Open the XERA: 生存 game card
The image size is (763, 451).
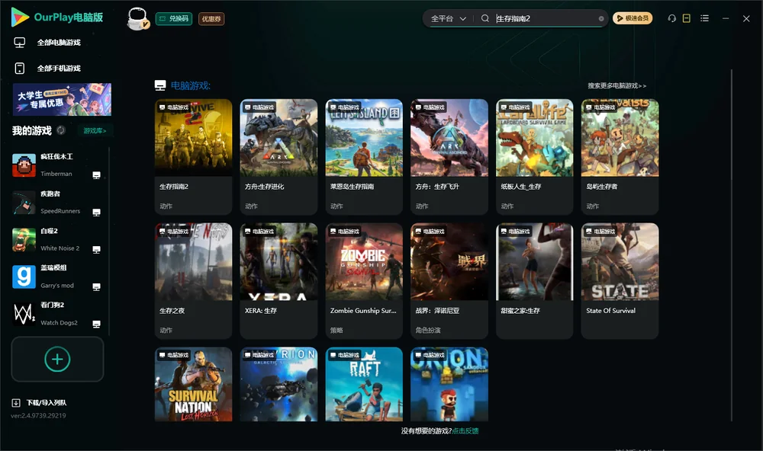point(278,280)
